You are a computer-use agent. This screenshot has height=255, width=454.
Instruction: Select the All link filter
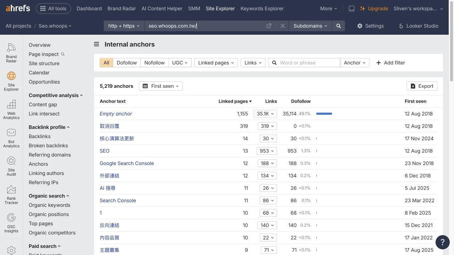tap(106, 63)
